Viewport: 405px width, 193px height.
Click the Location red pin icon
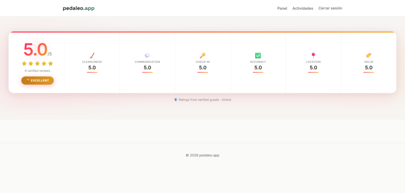point(313,55)
